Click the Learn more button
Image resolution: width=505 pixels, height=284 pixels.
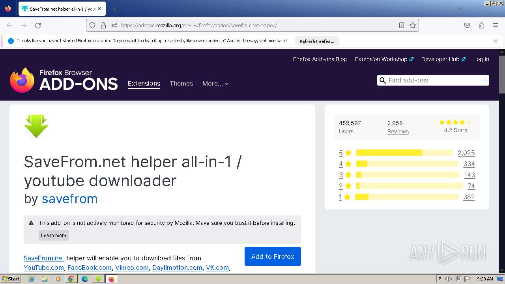pos(54,235)
